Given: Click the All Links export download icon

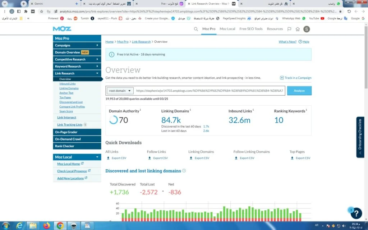Looking at the screenshot, I should point(108,158).
